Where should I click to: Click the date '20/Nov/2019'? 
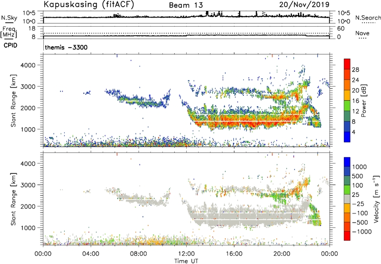304,4
